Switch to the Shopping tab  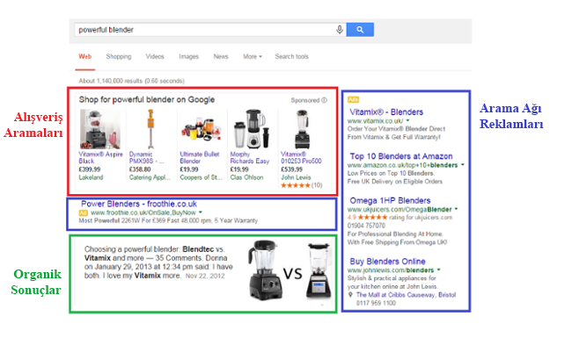tap(119, 57)
